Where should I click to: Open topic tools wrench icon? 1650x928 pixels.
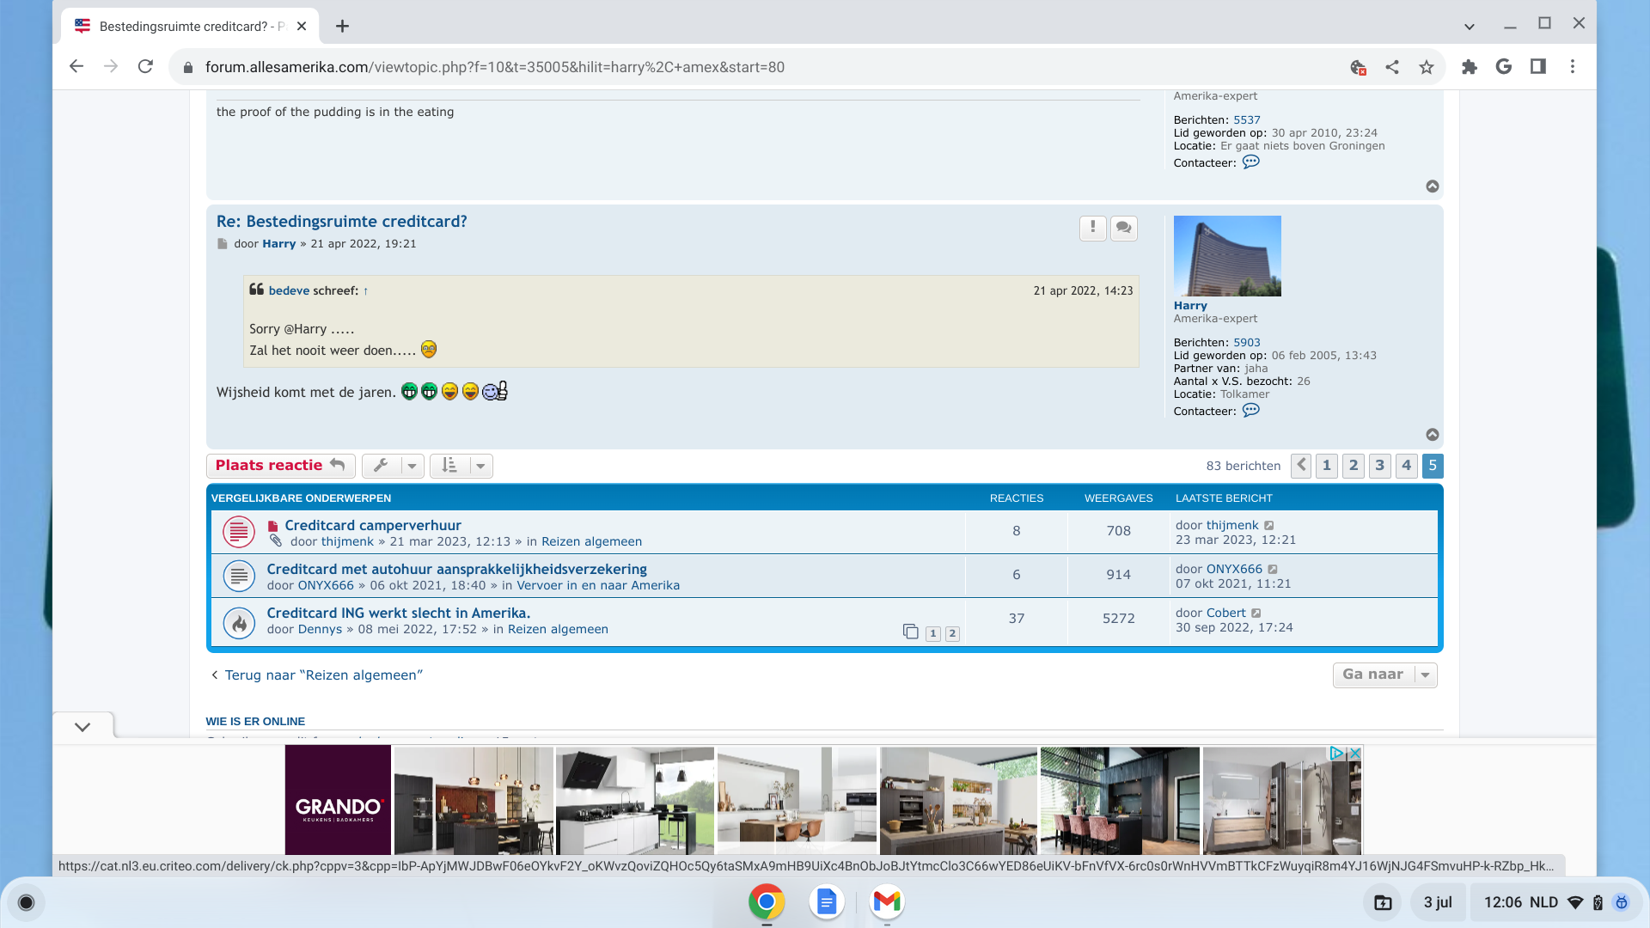382,466
